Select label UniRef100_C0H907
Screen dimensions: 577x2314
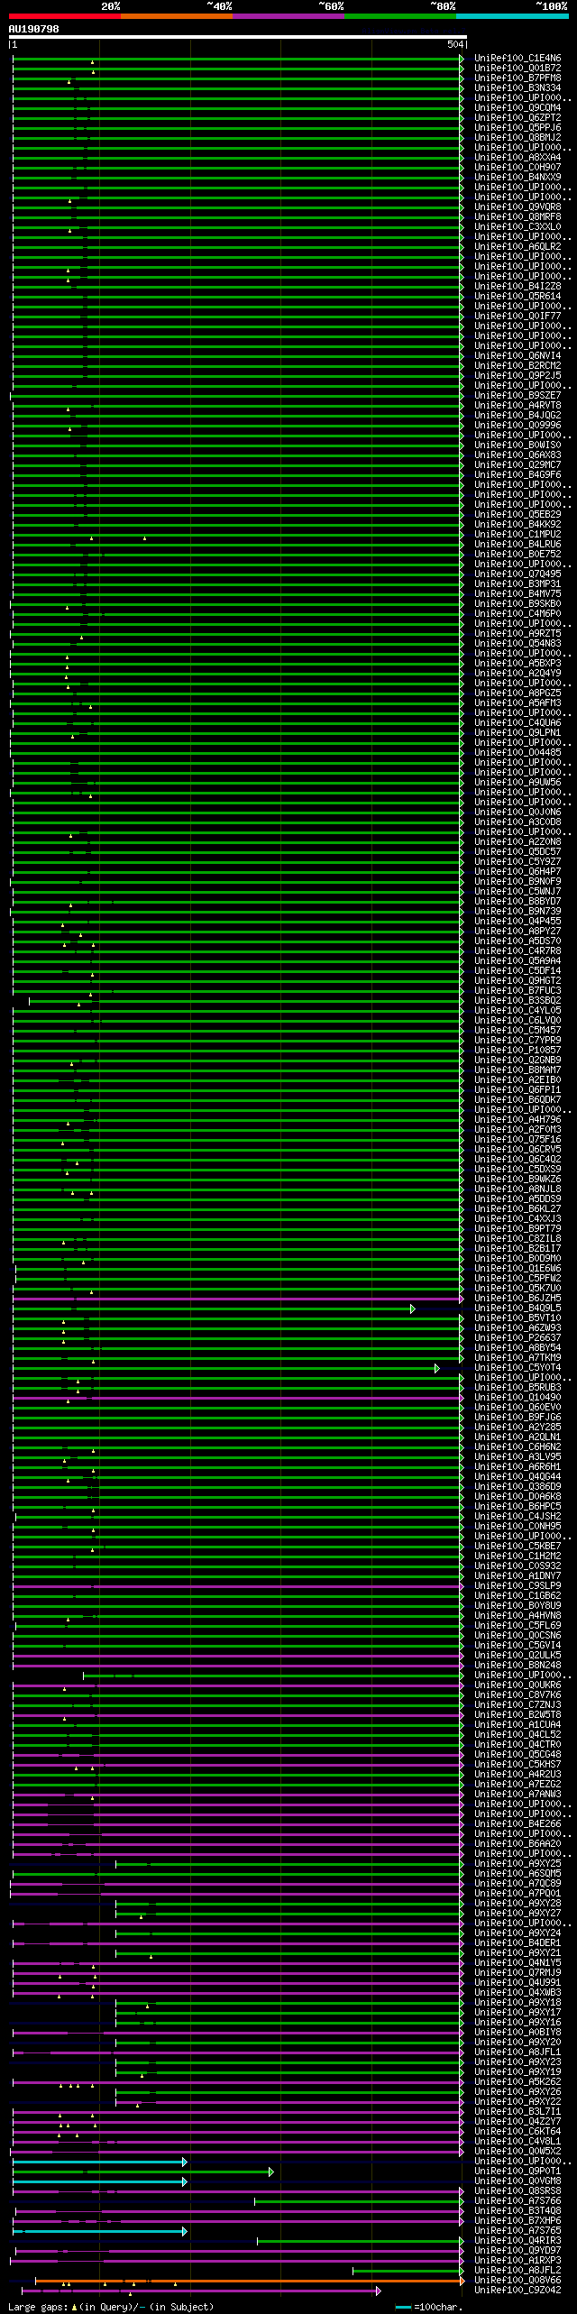pyautogui.click(x=517, y=168)
